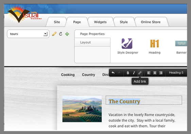
Task: Click the pencil edit page icon
Action: (x=54, y=34)
